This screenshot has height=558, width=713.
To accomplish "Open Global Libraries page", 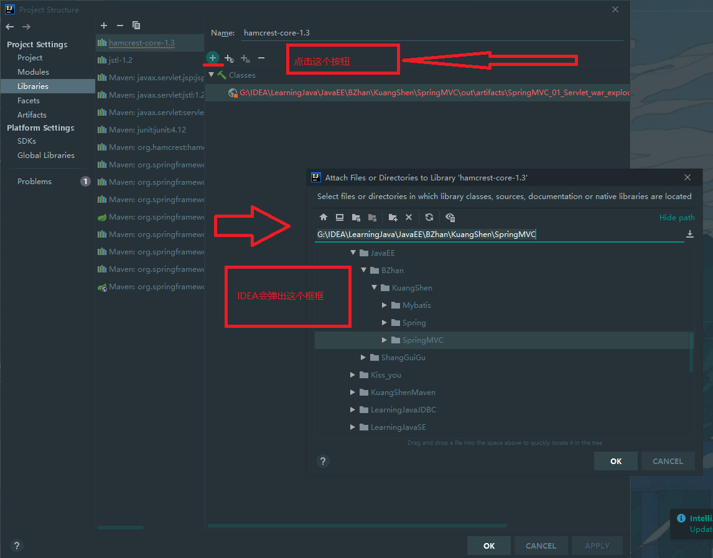I will pyautogui.click(x=46, y=155).
